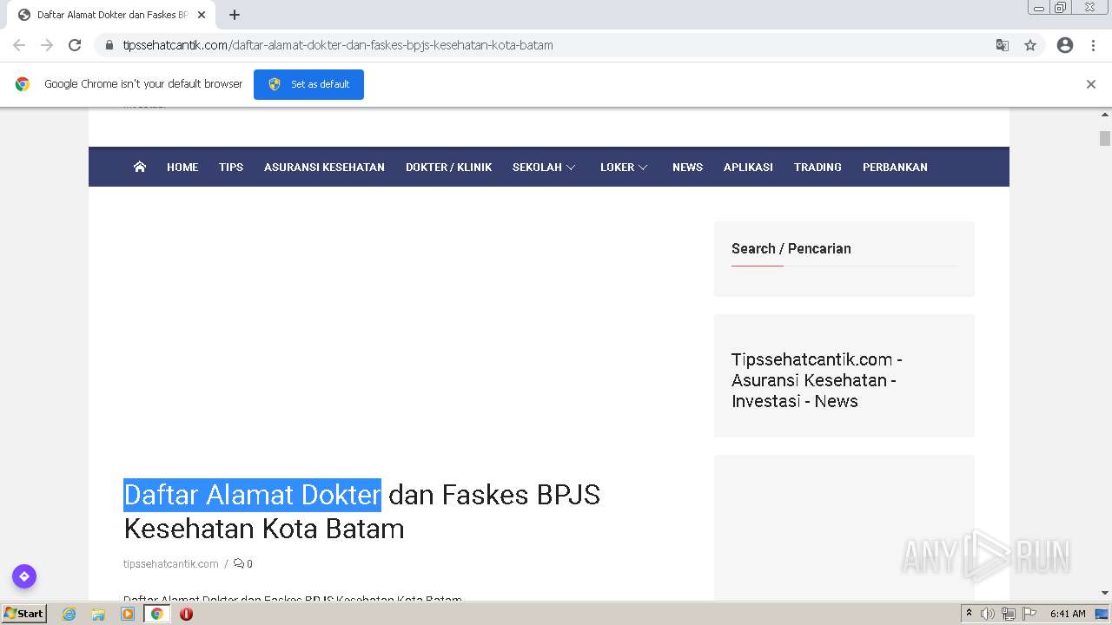1112x625 pixels.
Task: Open the media player taskbar icon
Action: click(x=128, y=614)
